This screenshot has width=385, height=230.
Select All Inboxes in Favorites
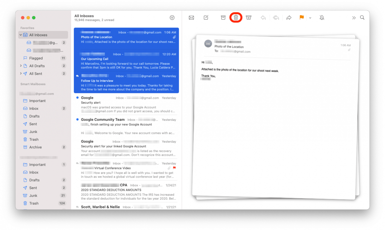tap(43, 35)
